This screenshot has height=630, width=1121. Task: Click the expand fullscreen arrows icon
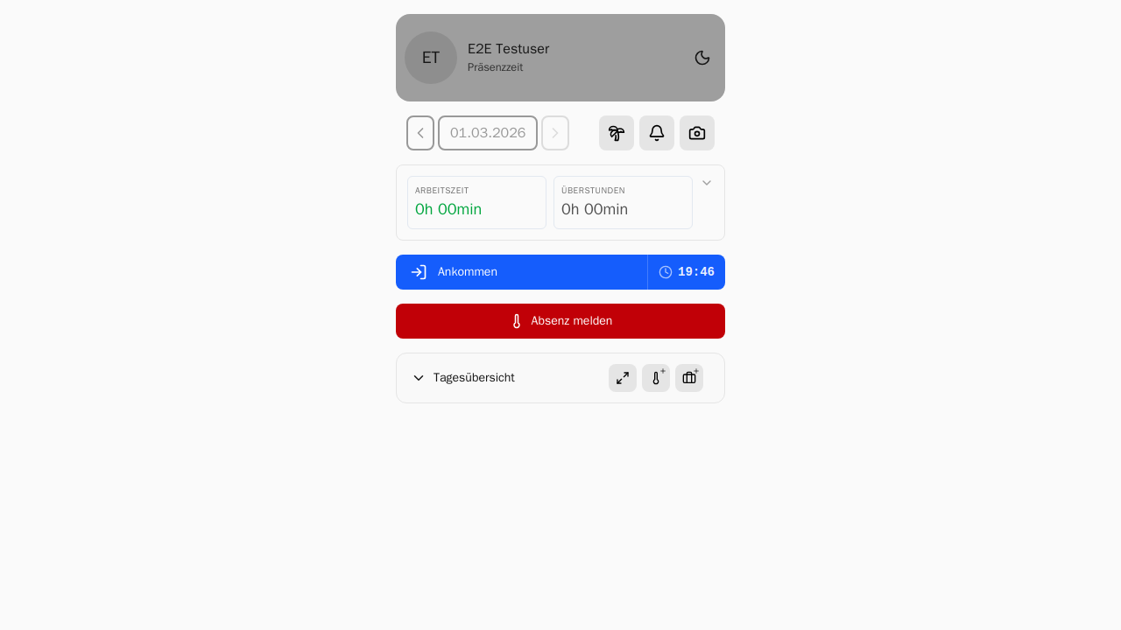623,378
